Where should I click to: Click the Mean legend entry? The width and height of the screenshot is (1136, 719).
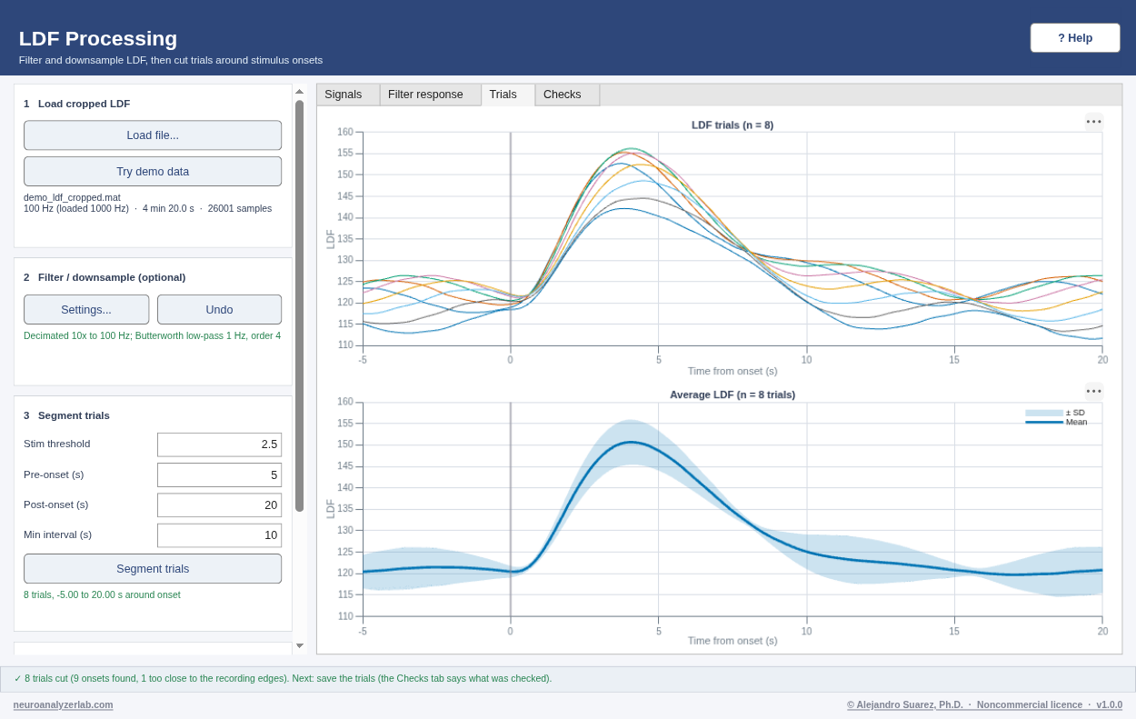pyautogui.click(x=1056, y=422)
